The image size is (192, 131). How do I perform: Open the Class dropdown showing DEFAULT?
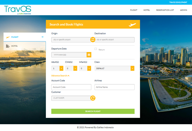tap(115, 68)
